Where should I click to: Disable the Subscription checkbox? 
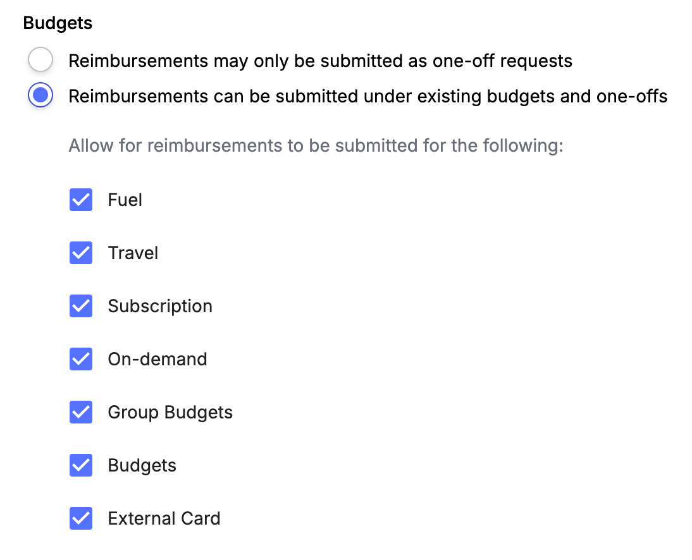tap(81, 306)
